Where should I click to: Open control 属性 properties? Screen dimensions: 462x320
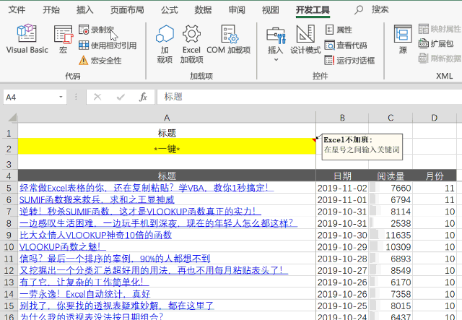pos(339,30)
